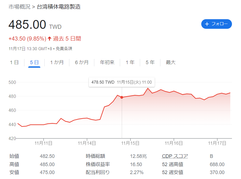The image size is (241, 179).
Task: Open the 市場概況 breadcrumb link
Action: pyautogui.click(x=19, y=7)
